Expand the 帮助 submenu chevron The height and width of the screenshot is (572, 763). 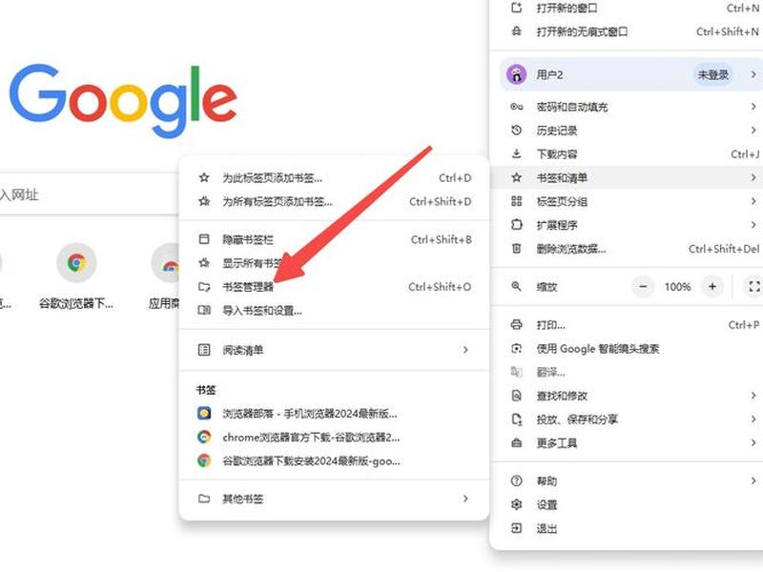753,481
